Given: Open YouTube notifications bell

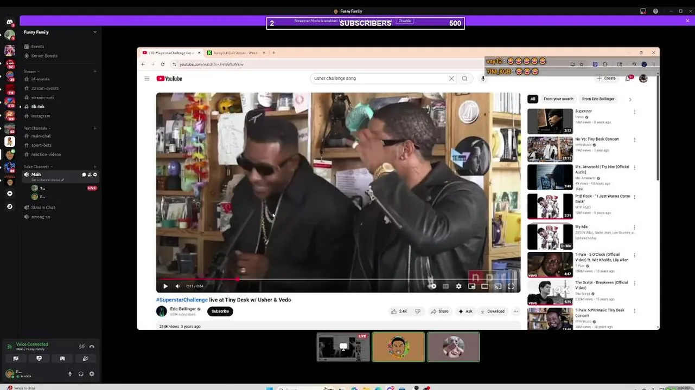Looking at the screenshot, I should pyautogui.click(x=628, y=79).
